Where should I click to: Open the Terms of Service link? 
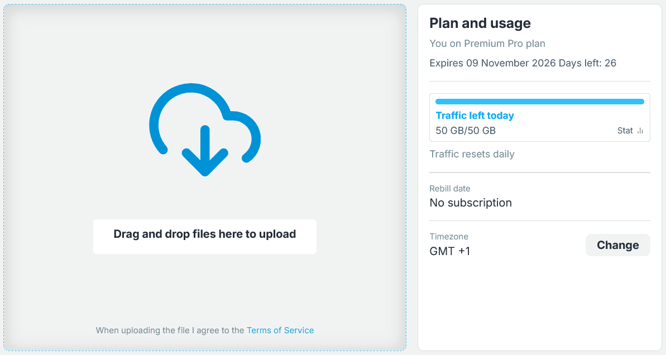point(280,330)
